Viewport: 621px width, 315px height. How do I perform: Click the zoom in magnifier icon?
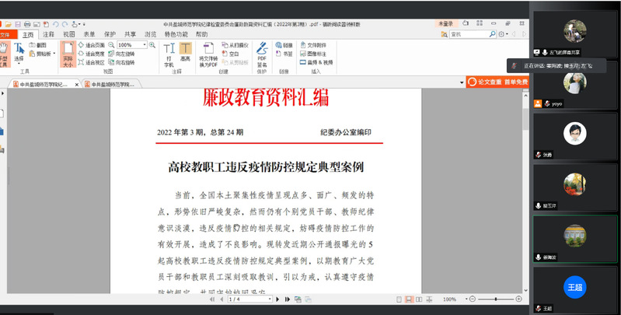[151, 45]
